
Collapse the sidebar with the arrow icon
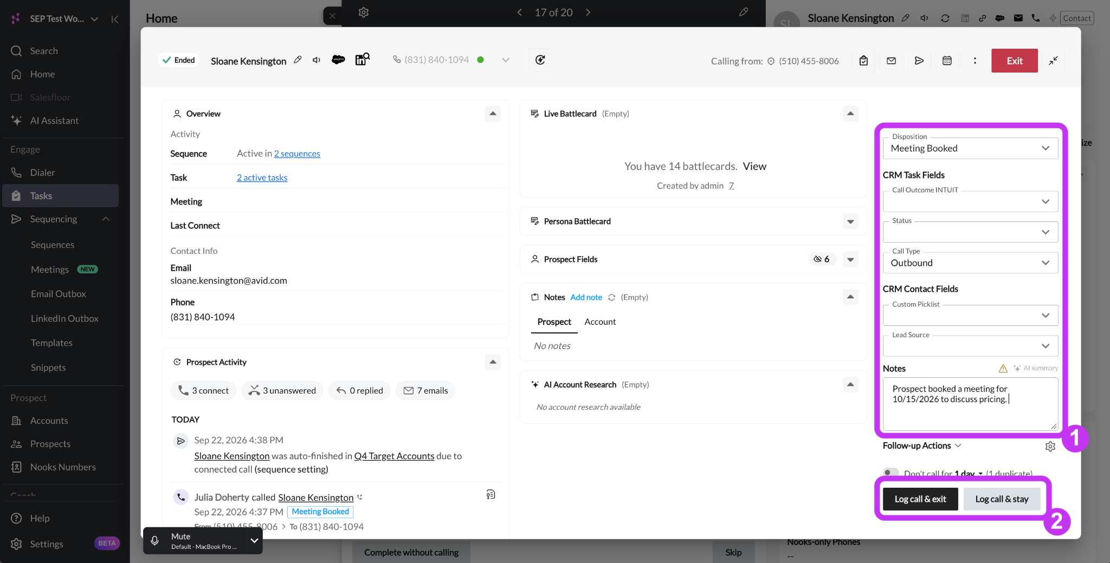(114, 19)
